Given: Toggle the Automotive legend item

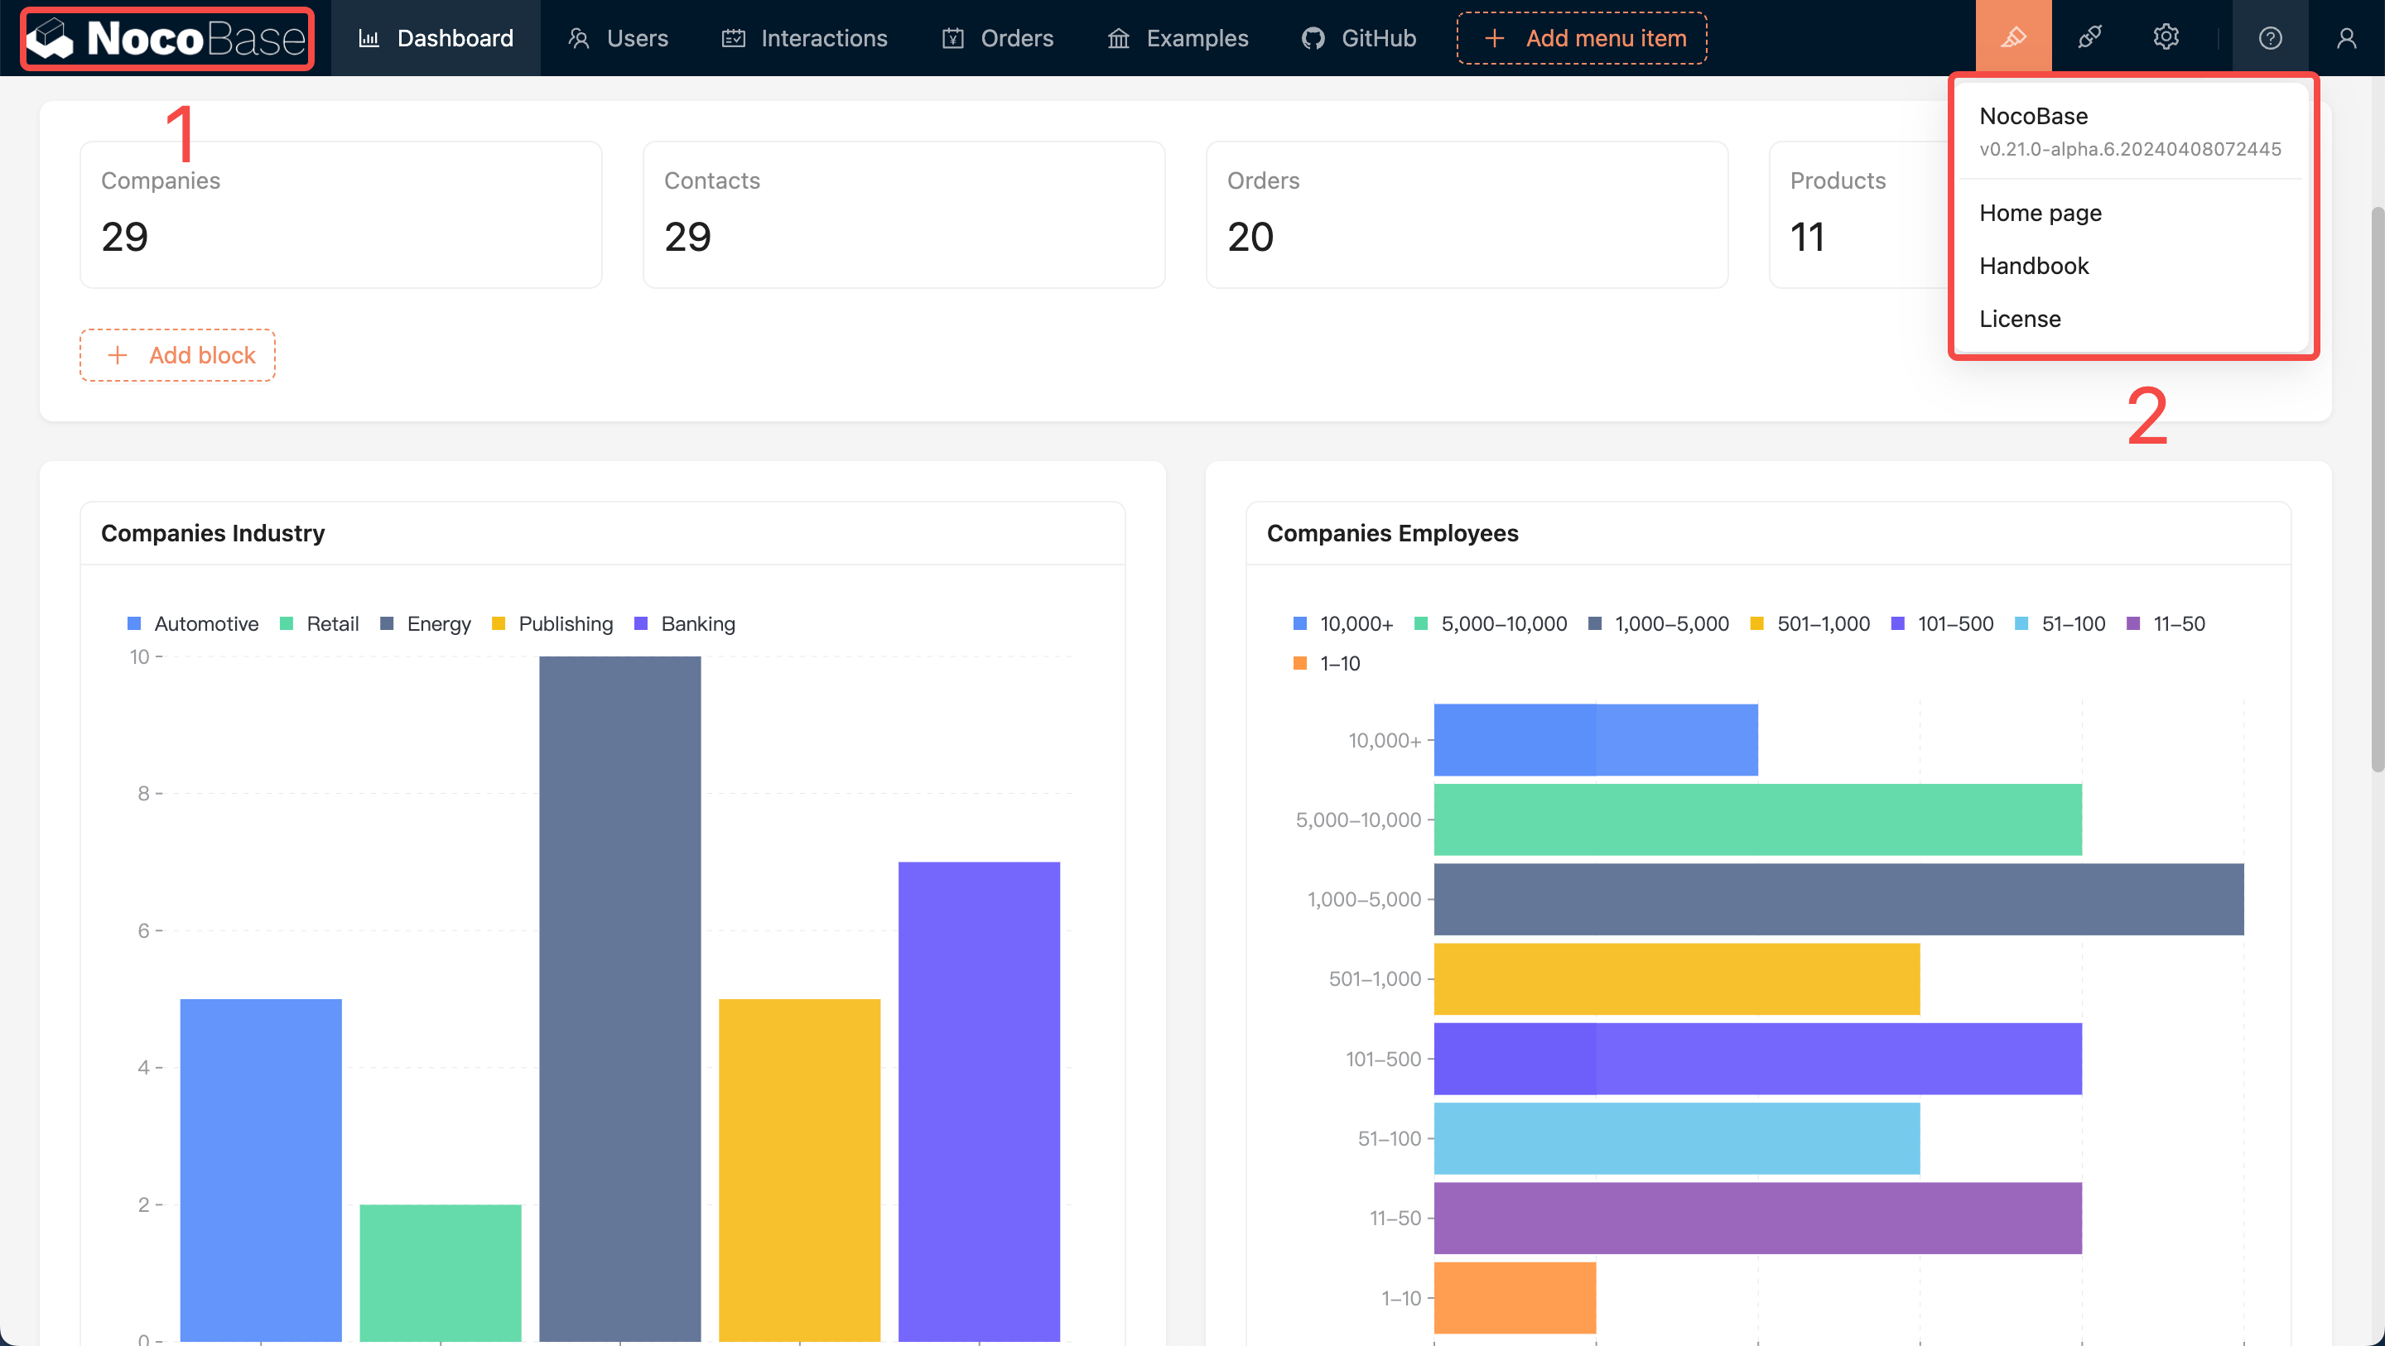Looking at the screenshot, I should (193, 624).
